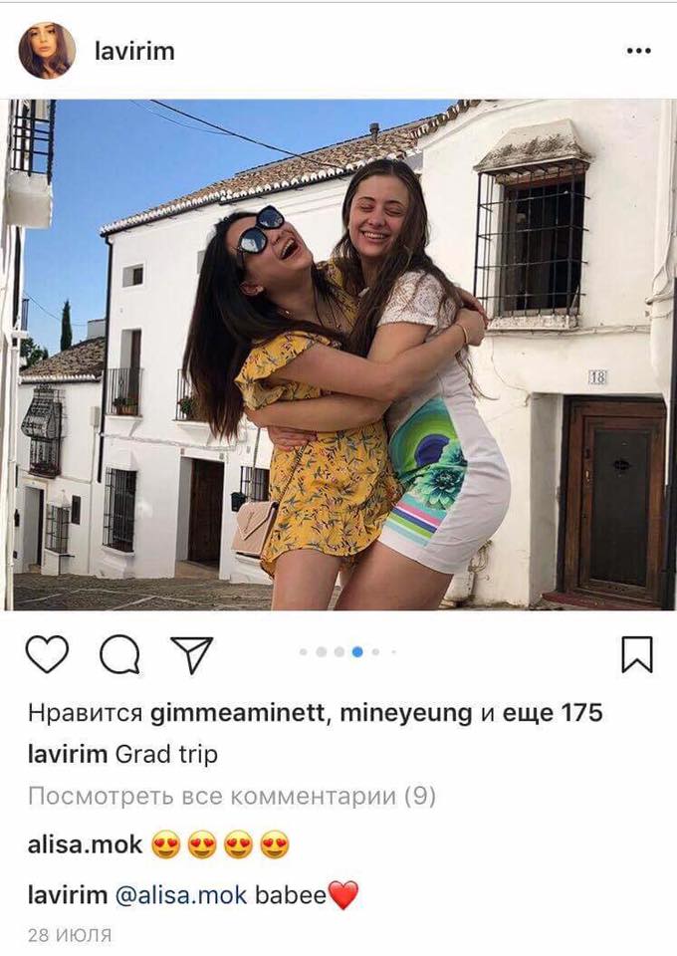Open the three-dot more options menu
This screenshot has width=677, height=956.
point(638,51)
